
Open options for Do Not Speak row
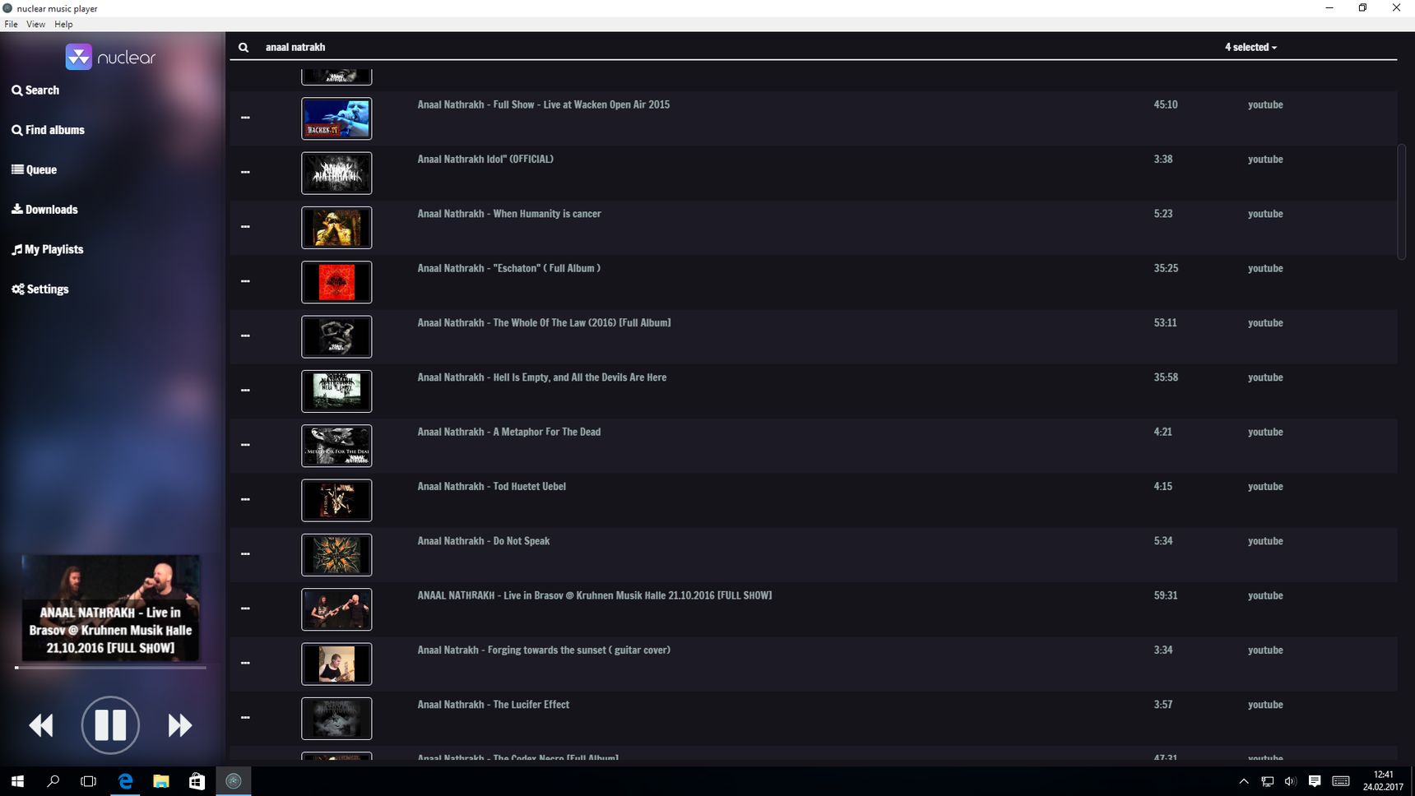[x=245, y=554]
